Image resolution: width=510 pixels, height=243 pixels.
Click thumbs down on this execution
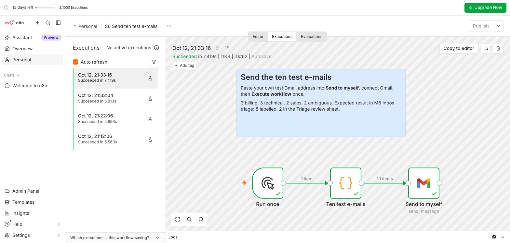point(227,48)
